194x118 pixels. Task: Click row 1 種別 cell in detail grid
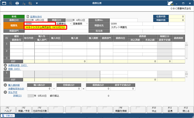coord(16,44)
